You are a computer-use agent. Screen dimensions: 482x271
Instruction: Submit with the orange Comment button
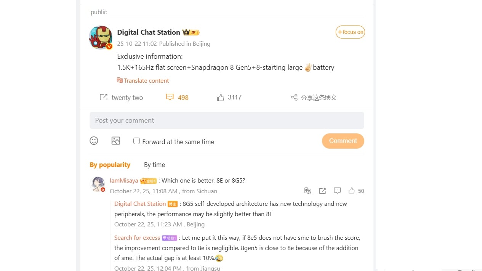pos(343,141)
